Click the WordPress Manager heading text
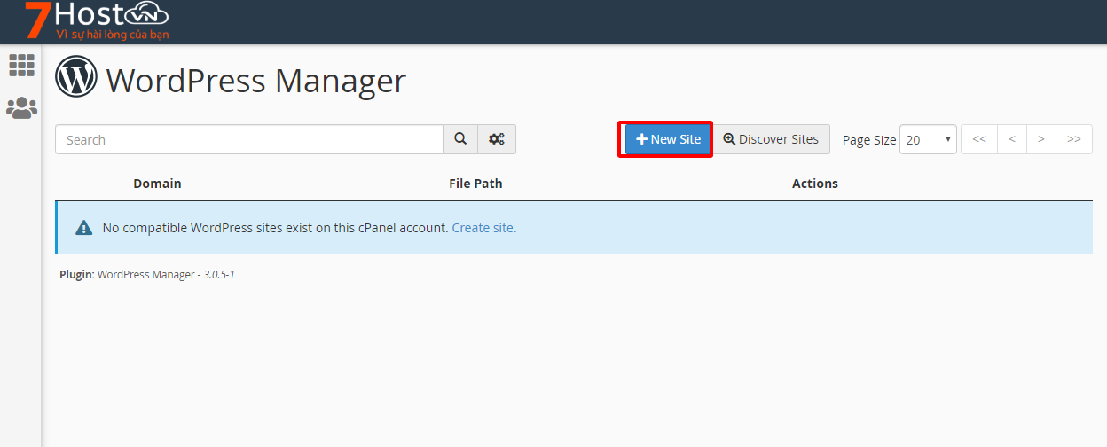1107x447 pixels. (x=256, y=81)
